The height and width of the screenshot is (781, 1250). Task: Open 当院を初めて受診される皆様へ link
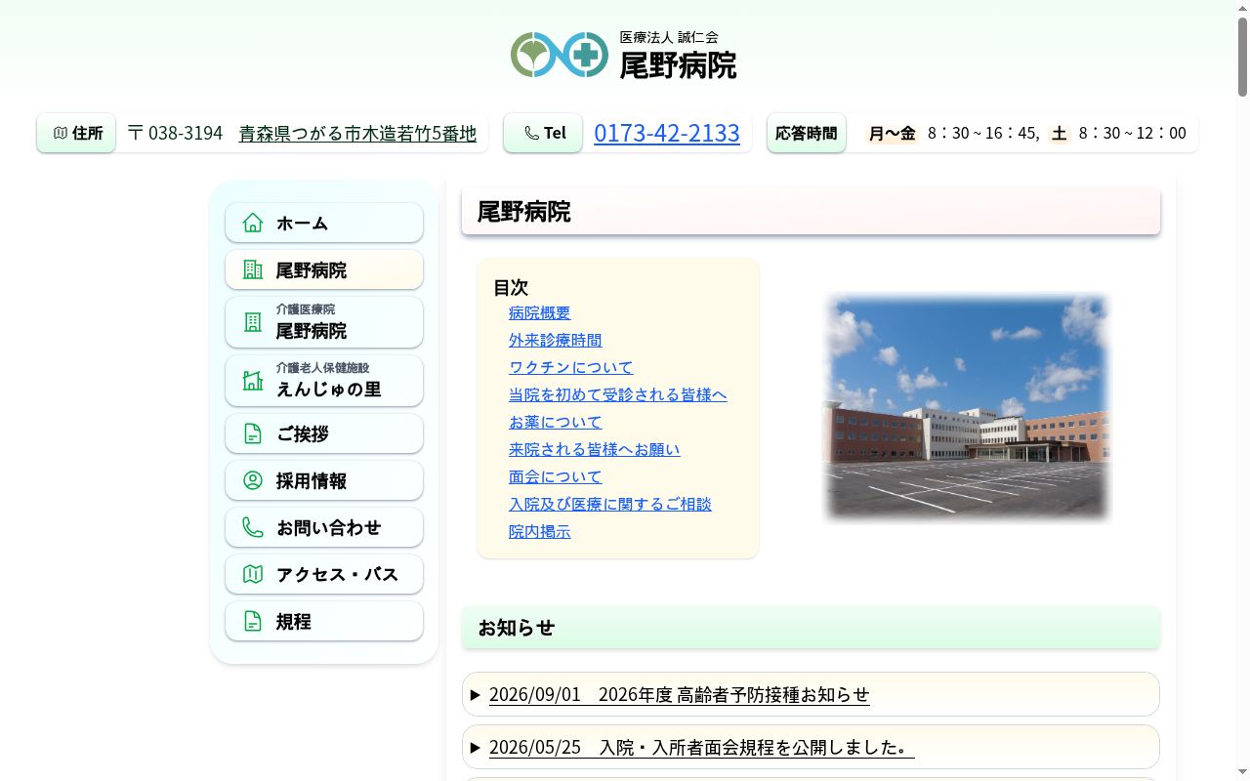[x=617, y=395]
